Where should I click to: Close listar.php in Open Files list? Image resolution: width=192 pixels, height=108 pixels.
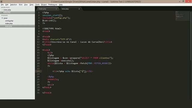pos(2,13)
